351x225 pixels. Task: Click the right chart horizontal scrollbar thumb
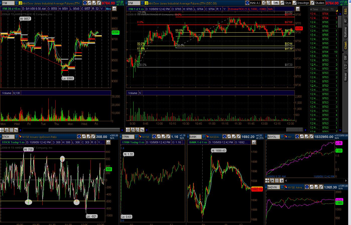[295, 130]
